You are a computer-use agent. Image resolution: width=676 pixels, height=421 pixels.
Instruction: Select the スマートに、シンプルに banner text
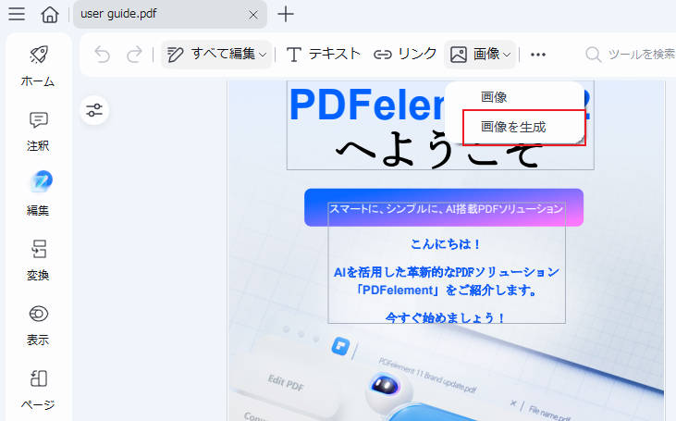447,209
